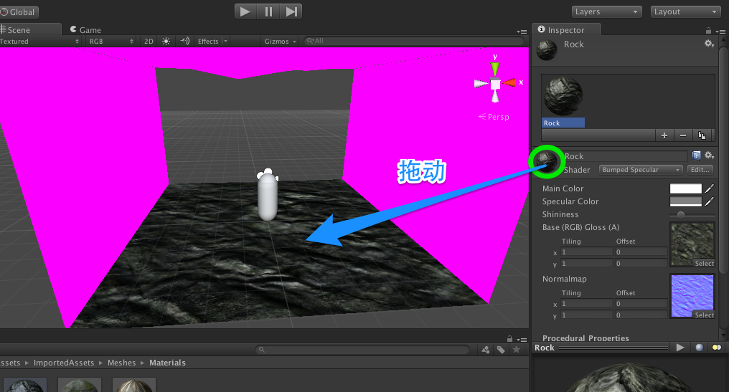Click the preview play button
The image size is (729, 392).
680,348
